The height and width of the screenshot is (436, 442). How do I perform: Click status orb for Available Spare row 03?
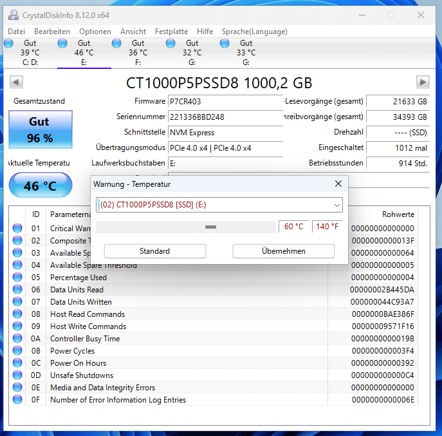tap(17, 252)
